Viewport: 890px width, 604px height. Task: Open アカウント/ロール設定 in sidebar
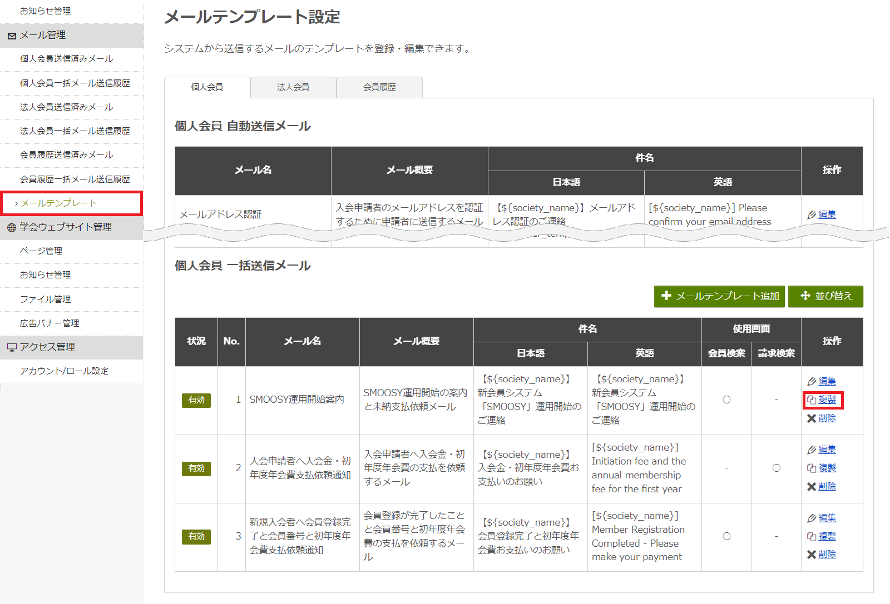72,371
